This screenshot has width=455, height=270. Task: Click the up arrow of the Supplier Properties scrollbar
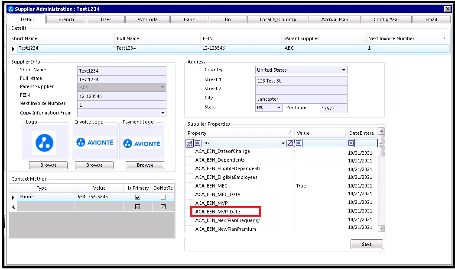[382, 131]
